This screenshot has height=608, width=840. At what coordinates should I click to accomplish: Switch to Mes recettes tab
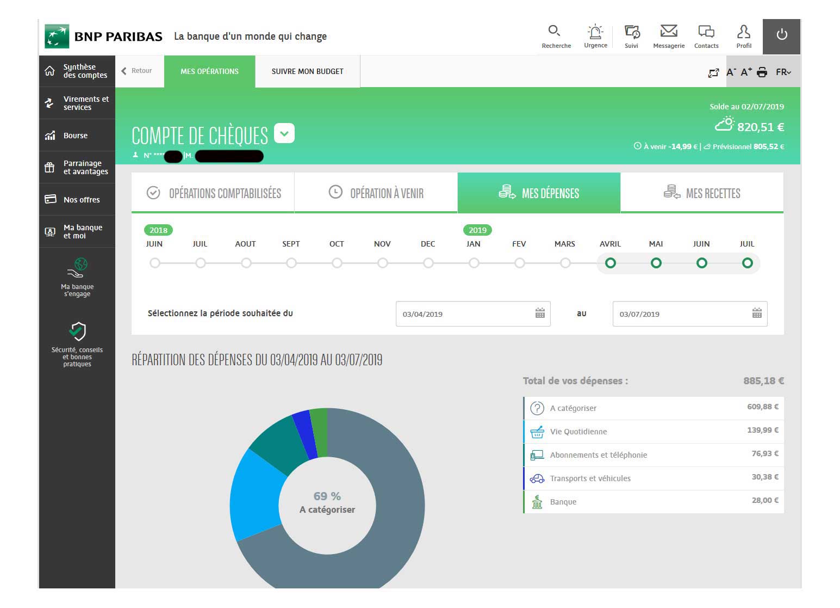tap(702, 193)
